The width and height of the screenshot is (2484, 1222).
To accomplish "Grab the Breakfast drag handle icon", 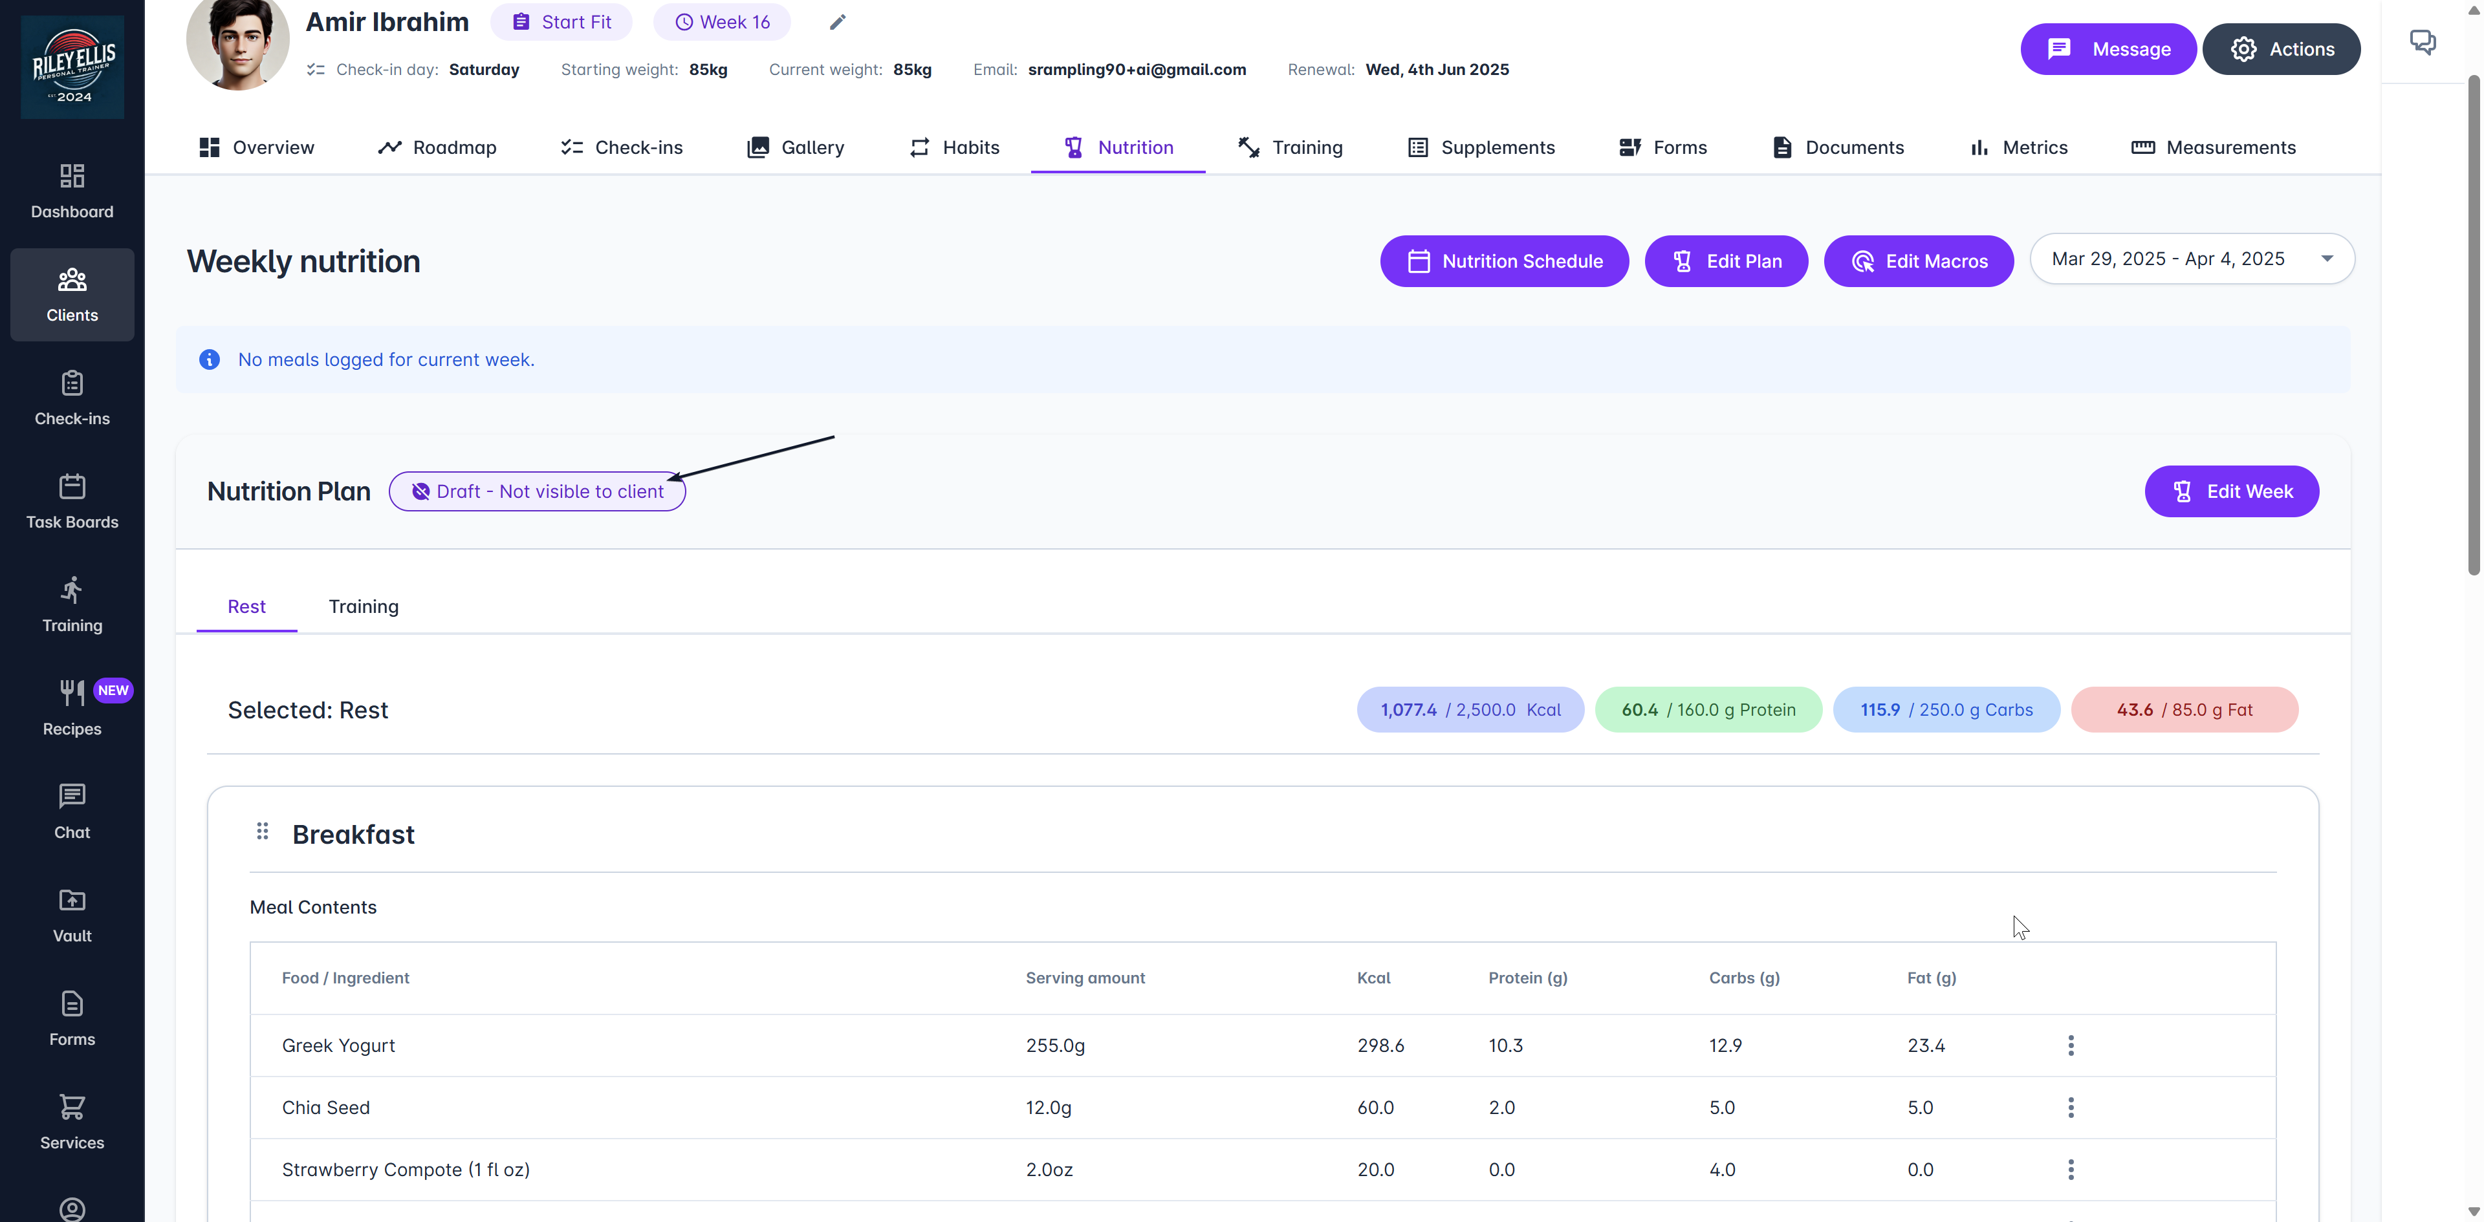I will 262,831.
